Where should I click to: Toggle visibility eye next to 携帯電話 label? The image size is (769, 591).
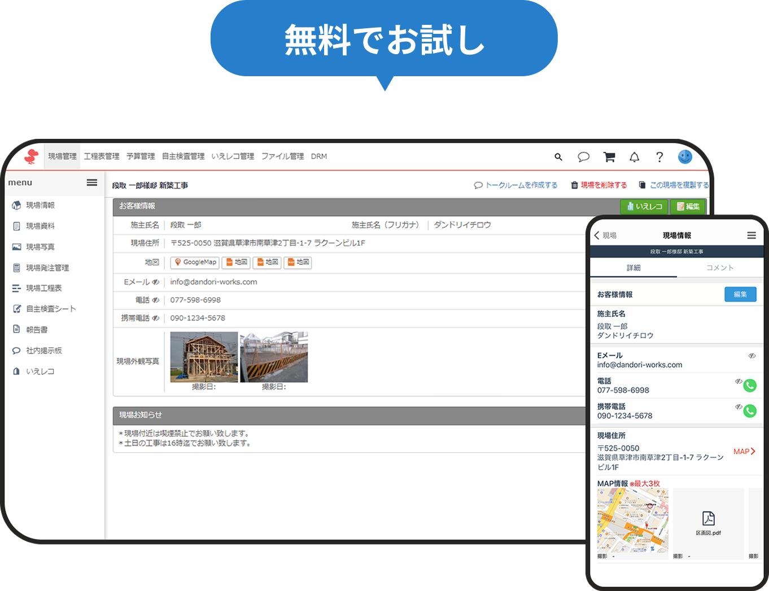(156, 318)
